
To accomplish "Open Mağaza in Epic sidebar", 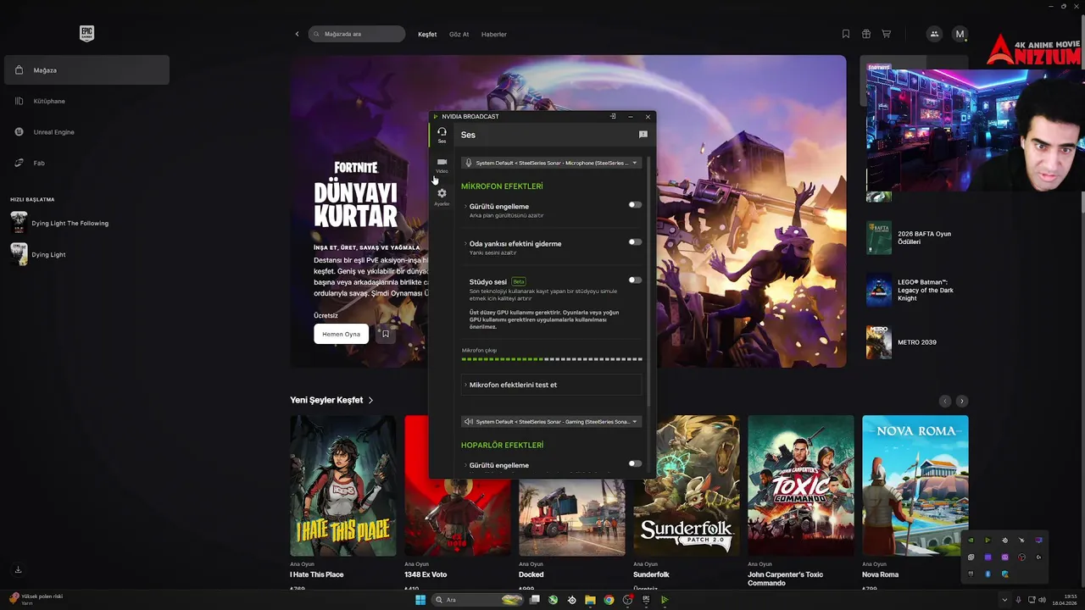I will coord(86,70).
